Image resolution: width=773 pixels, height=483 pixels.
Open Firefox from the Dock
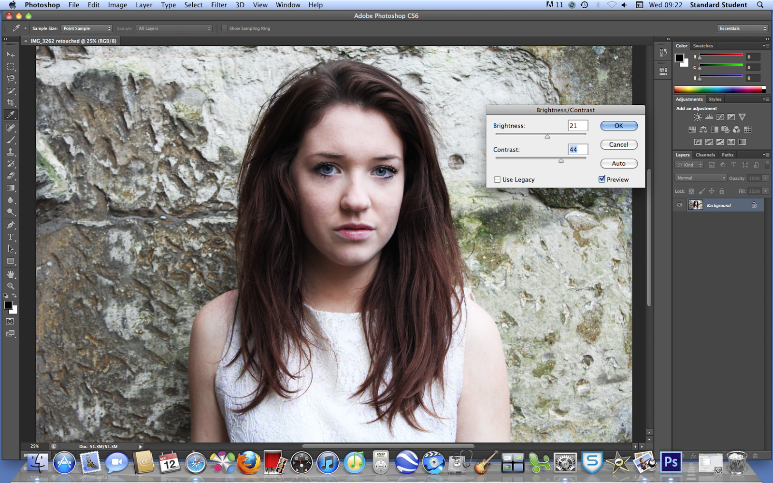(x=248, y=462)
